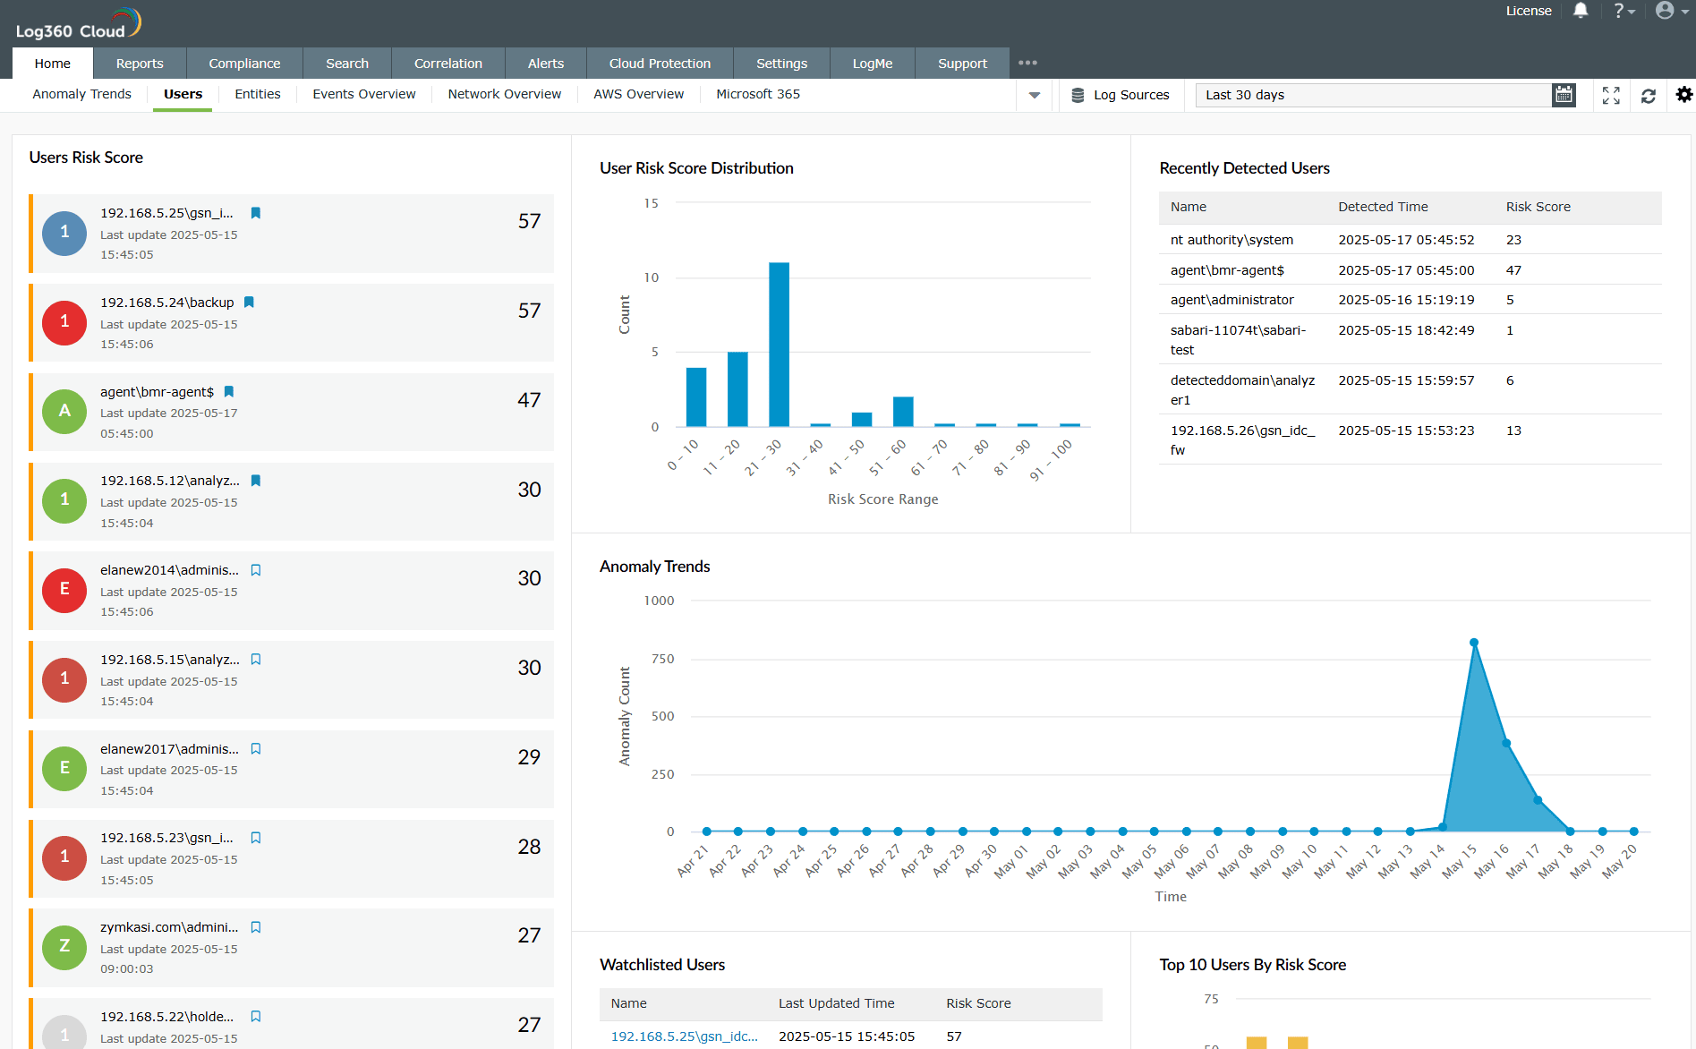Image resolution: width=1696 pixels, height=1049 pixels.
Task: Click the License link
Action: click(1529, 11)
